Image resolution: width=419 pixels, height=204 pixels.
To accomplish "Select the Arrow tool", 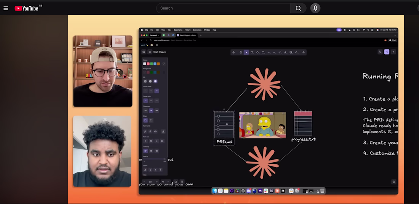I will click(x=269, y=52).
